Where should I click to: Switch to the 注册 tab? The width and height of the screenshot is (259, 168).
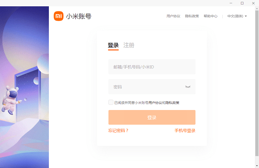click(x=129, y=45)
